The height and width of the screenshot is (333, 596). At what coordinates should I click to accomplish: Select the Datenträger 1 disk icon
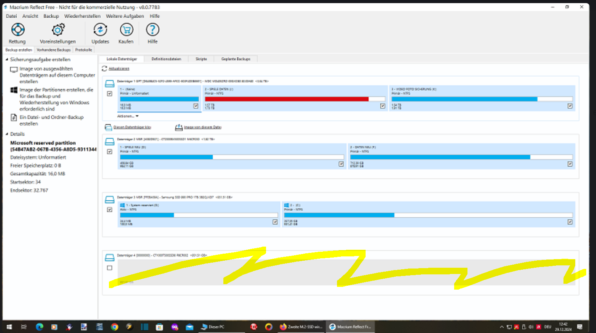pyautogui.click(x=110, y=84)
